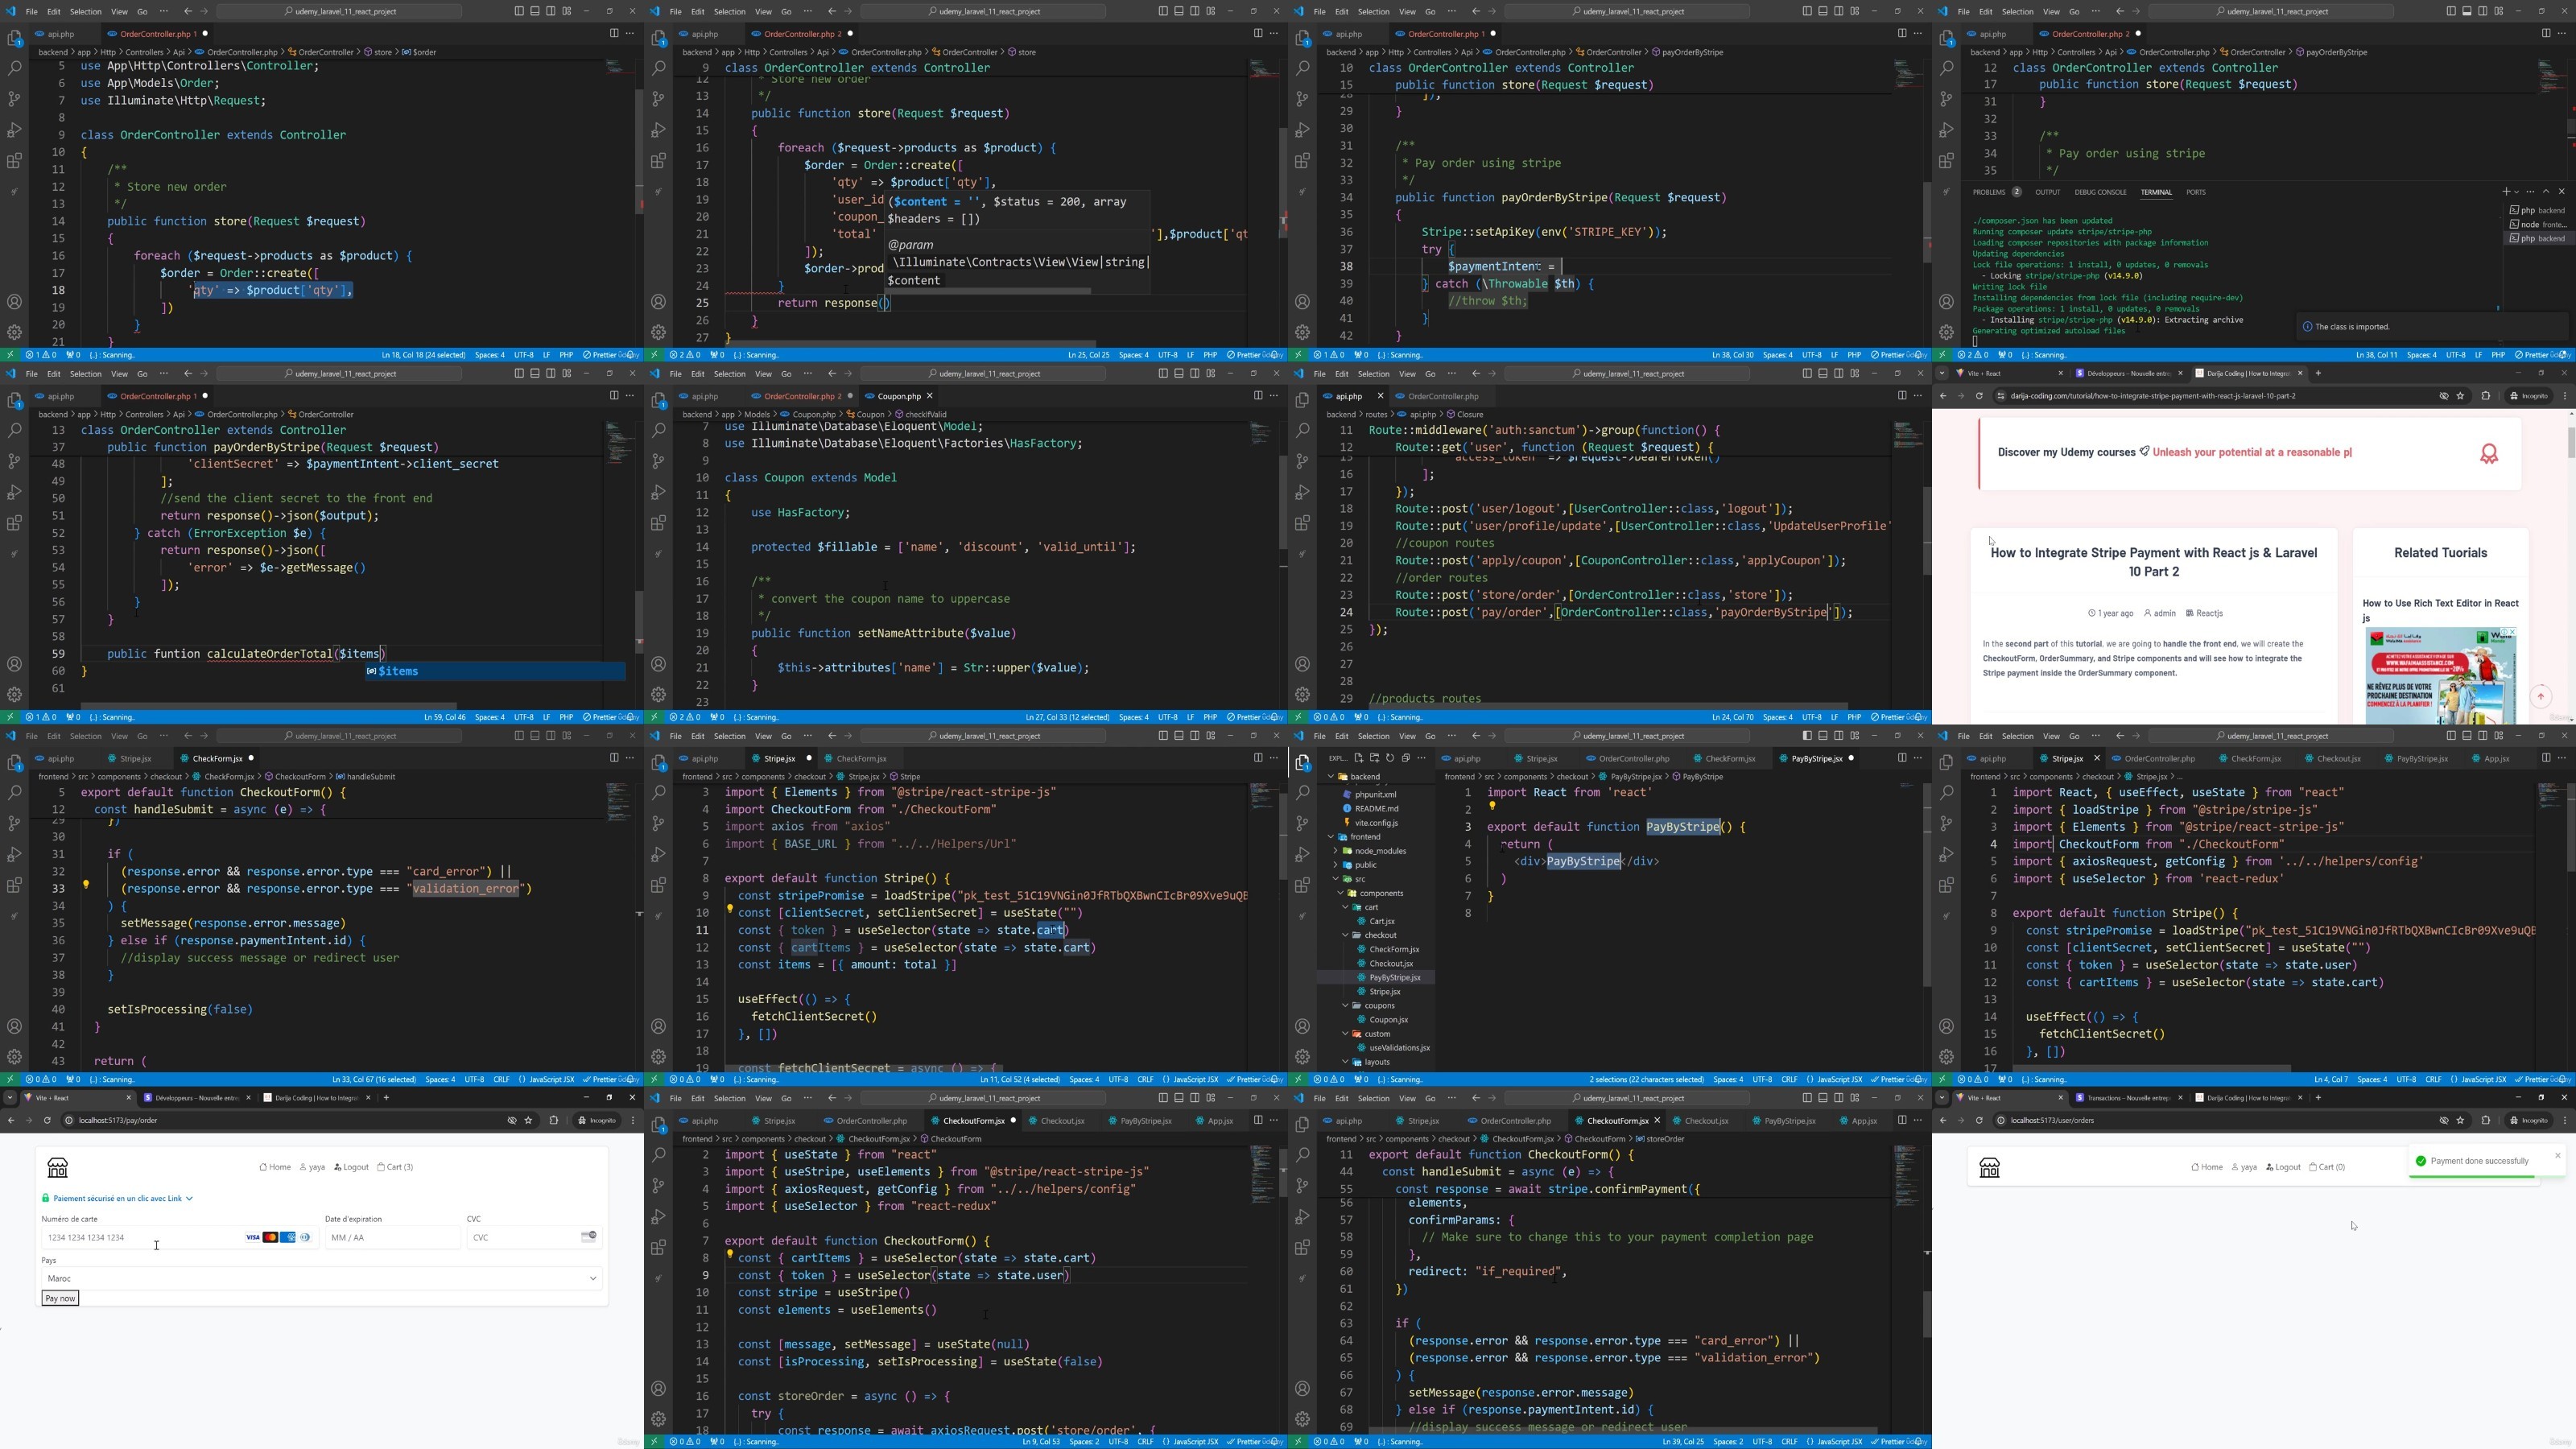Collapse all folders using the Explorer header icon
Screen dimensions: 2576x1449
[1406, 758]
